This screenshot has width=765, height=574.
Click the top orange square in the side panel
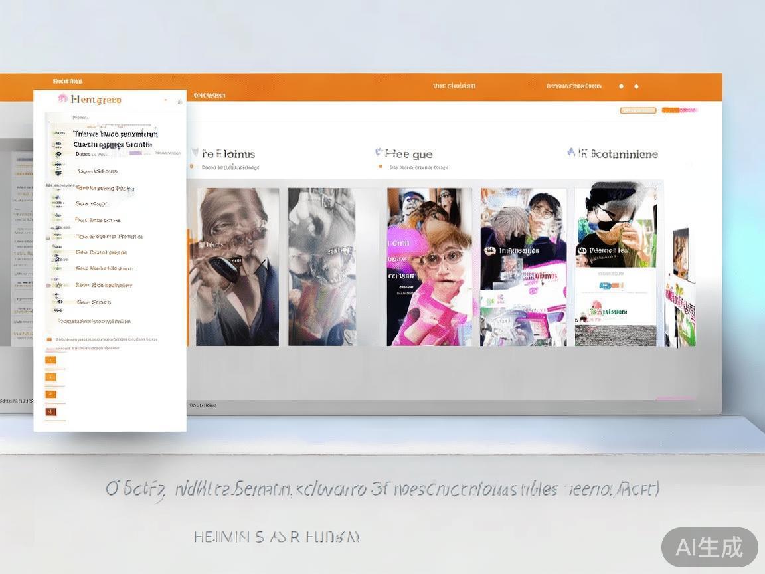click(x=50, y=360)
